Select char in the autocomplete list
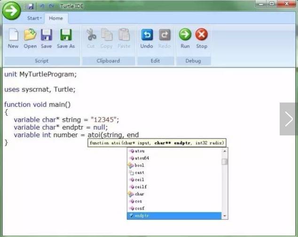This screenshot has height=237, width=298. pyautogui.click(x=174, y=194)
